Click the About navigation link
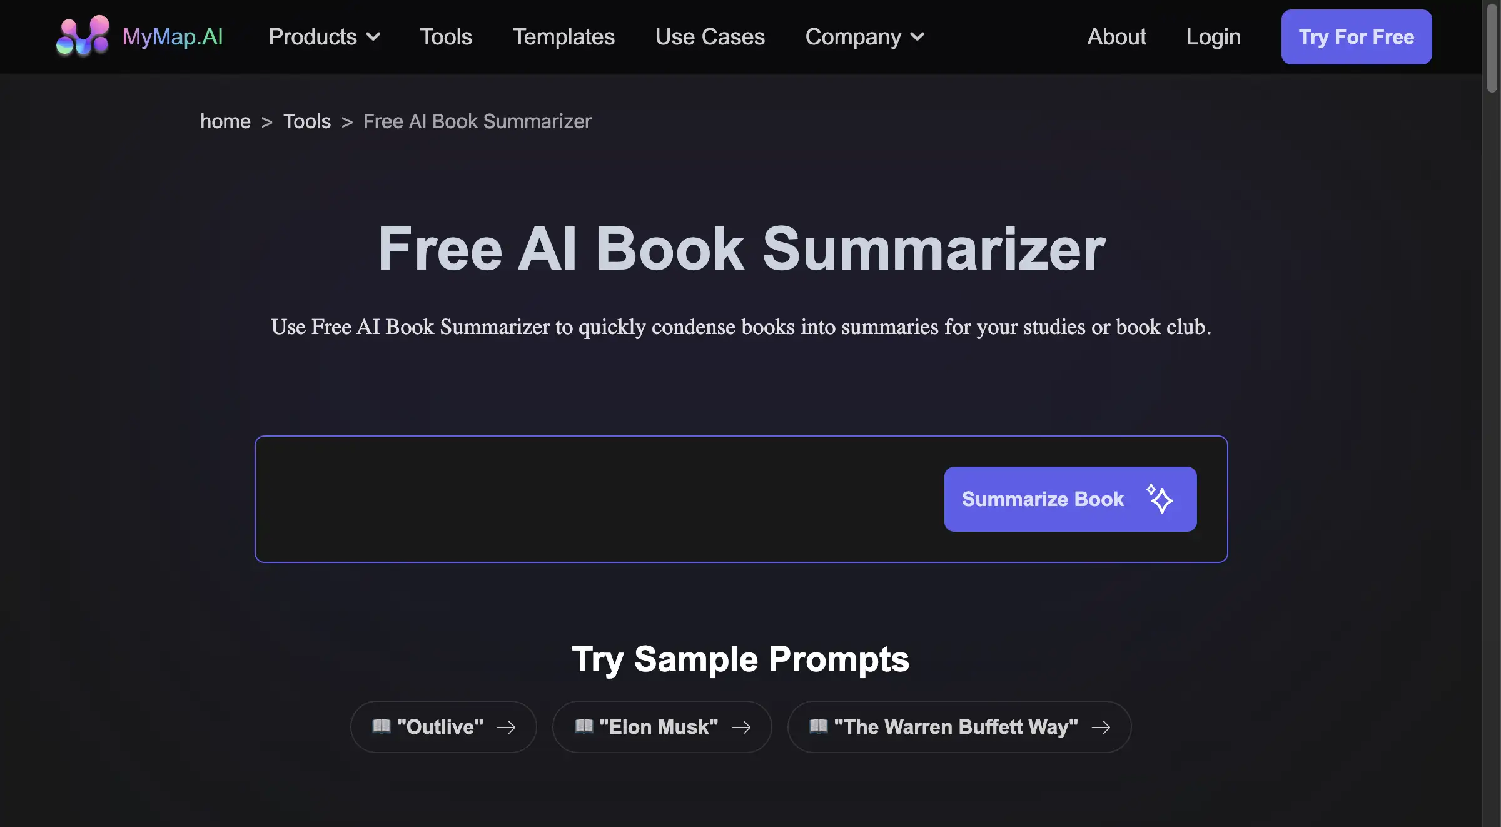The image size is (1501, 827). [1116, 37]
